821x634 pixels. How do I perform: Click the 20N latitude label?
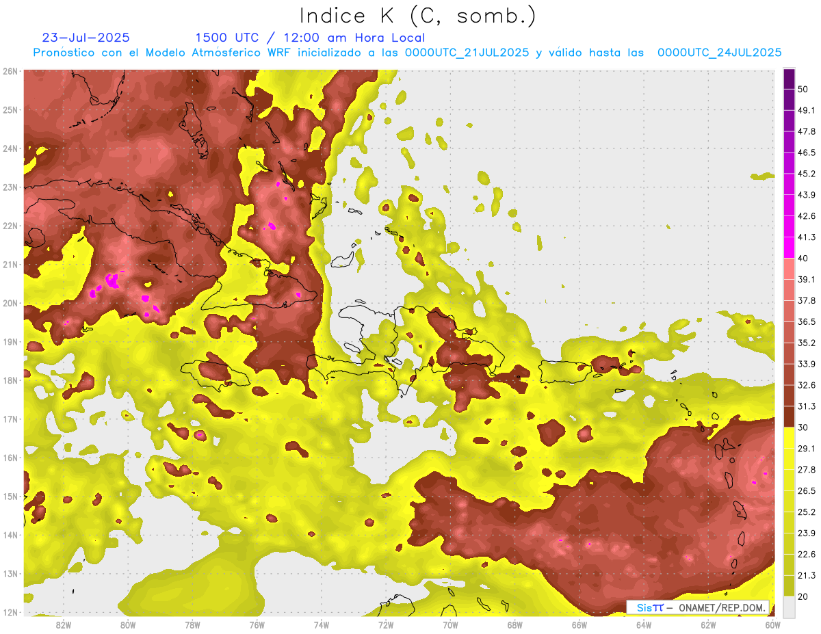click(10, 303)
